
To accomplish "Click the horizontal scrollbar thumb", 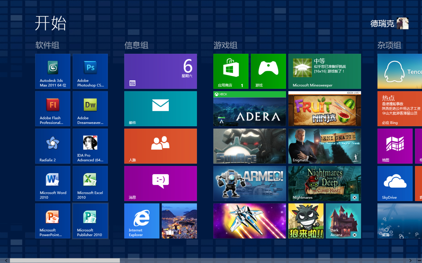I will (x=65, y=260).
